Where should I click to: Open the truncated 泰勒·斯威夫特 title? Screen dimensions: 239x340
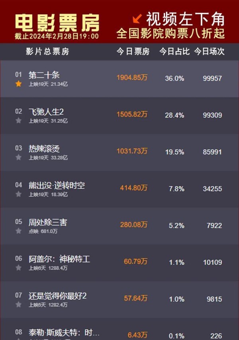click(x=64, y=332)
